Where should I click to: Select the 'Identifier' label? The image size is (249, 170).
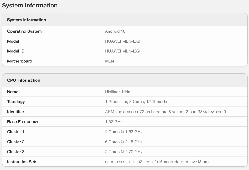15,112
